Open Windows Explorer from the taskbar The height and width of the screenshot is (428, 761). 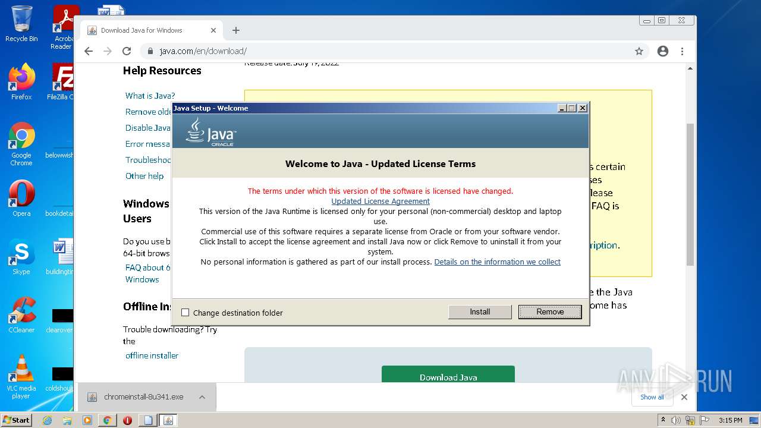click(x=67, y=420)
